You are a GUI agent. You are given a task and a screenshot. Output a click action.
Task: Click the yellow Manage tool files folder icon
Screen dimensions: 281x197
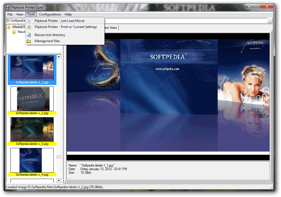(x=29, y=41)
